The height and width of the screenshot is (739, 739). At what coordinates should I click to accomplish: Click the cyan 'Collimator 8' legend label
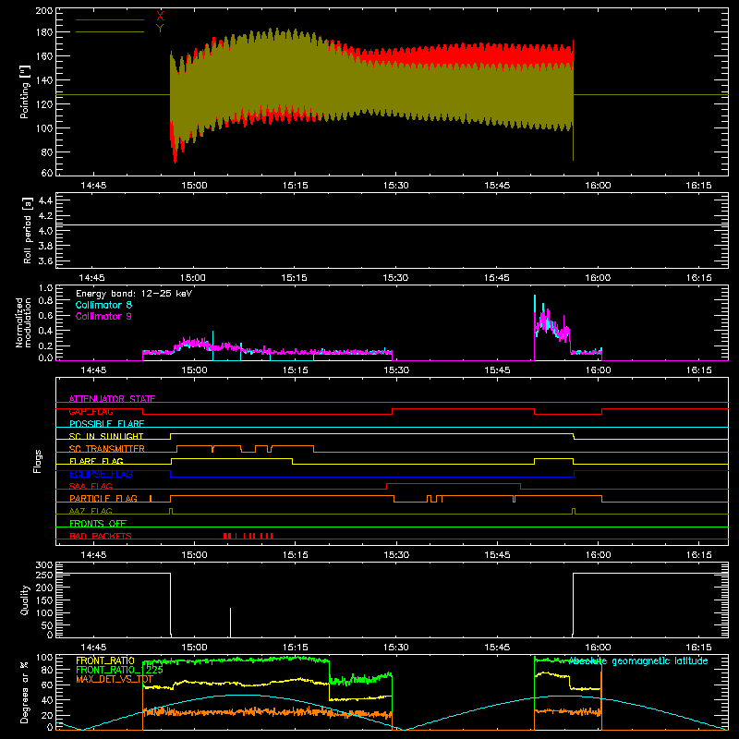click(103, 305)
